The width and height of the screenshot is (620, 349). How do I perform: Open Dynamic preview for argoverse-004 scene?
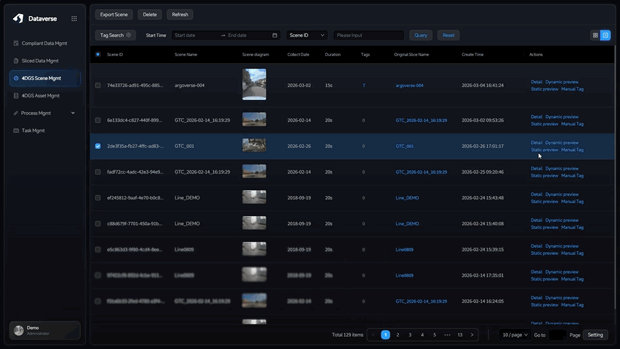[561, 82]
